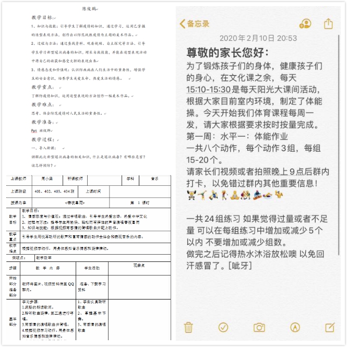
Task: Open the camera icon in Notes toolbar
Action: coord(259,327)
